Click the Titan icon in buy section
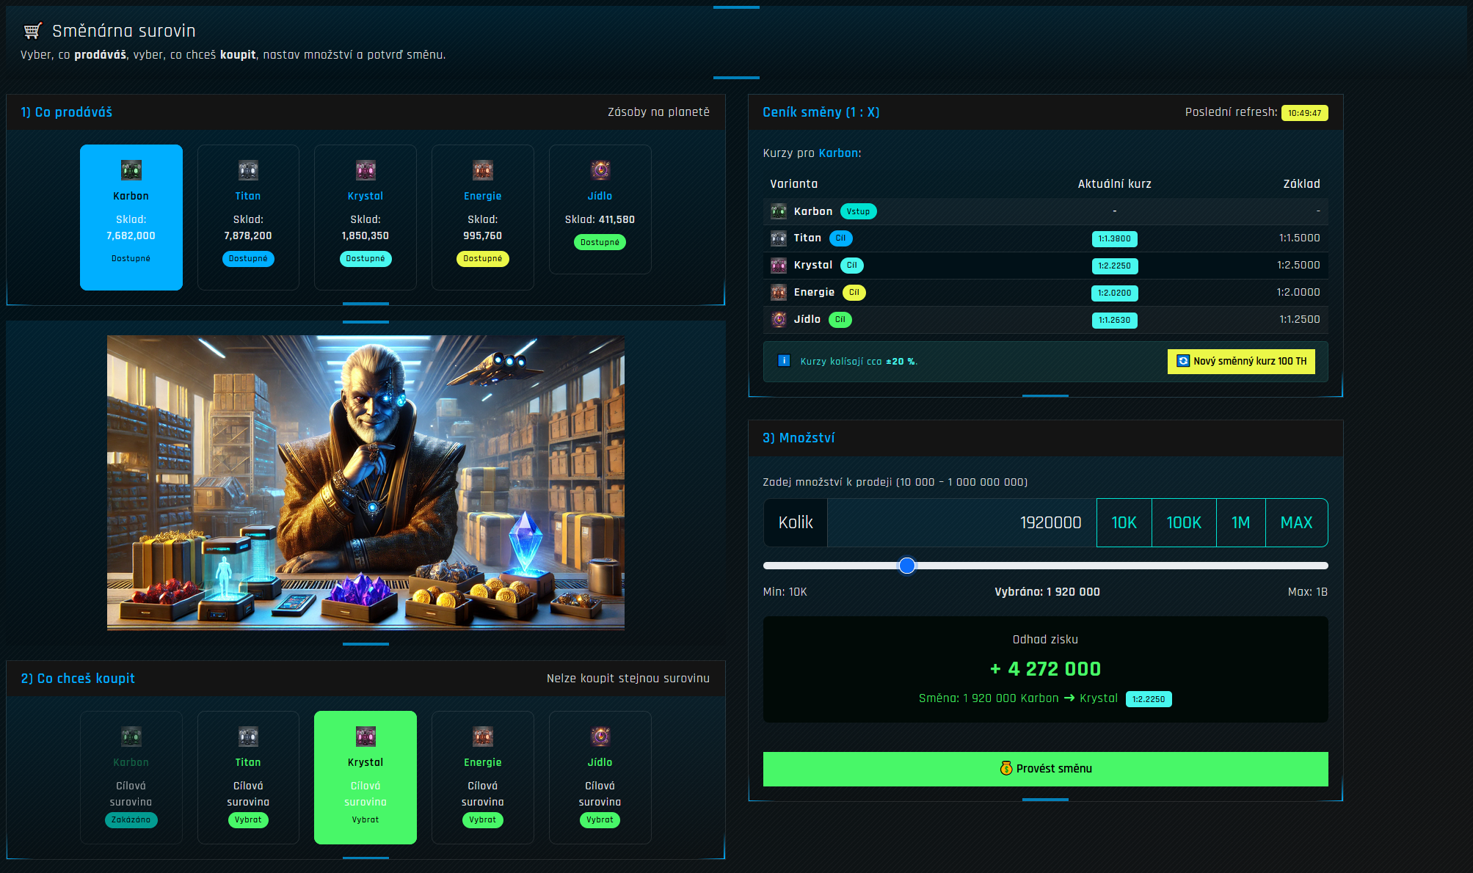The height and width of the screenshot is (873, 1473). click(248, 737)
